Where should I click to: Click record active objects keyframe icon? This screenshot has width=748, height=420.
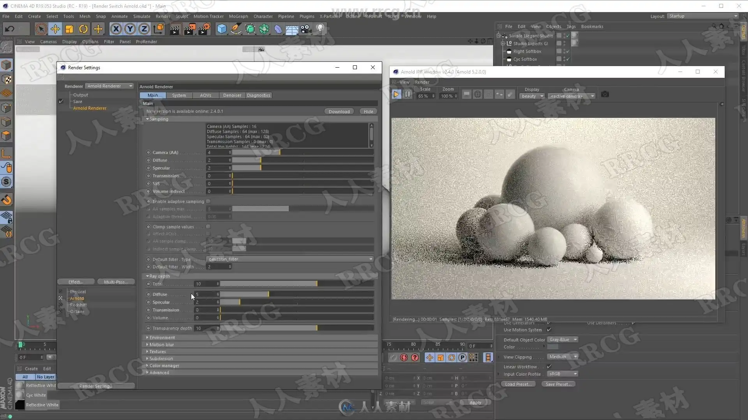click(404, 358)
